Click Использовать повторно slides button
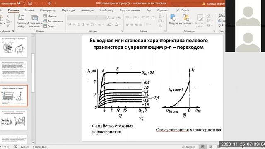Image resolution: width=265 pixels, height=149 pixels. [x=35, y=21]
